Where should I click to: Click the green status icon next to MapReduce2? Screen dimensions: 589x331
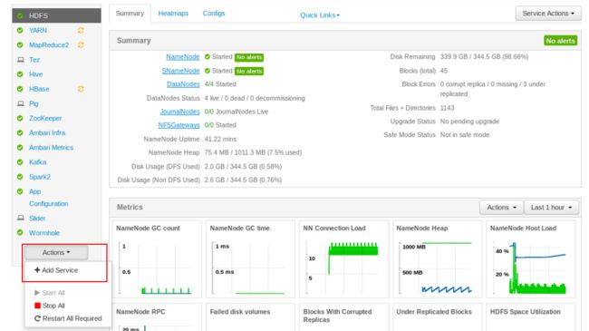click(x=20, y=44)
